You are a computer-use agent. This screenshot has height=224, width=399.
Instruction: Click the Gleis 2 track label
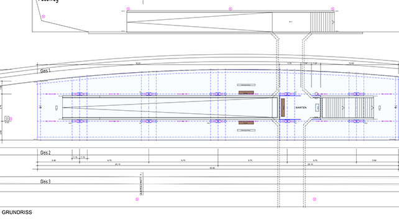tap(45, 152)
